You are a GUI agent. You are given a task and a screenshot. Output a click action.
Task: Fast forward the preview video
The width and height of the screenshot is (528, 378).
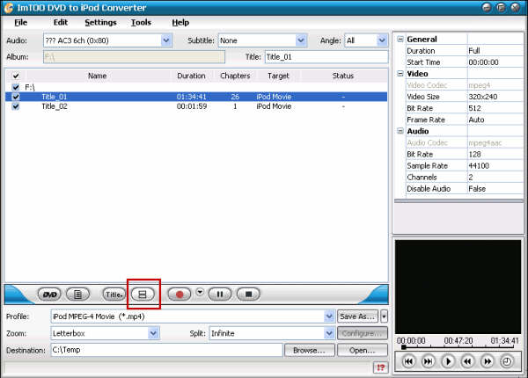pos(488,361)
